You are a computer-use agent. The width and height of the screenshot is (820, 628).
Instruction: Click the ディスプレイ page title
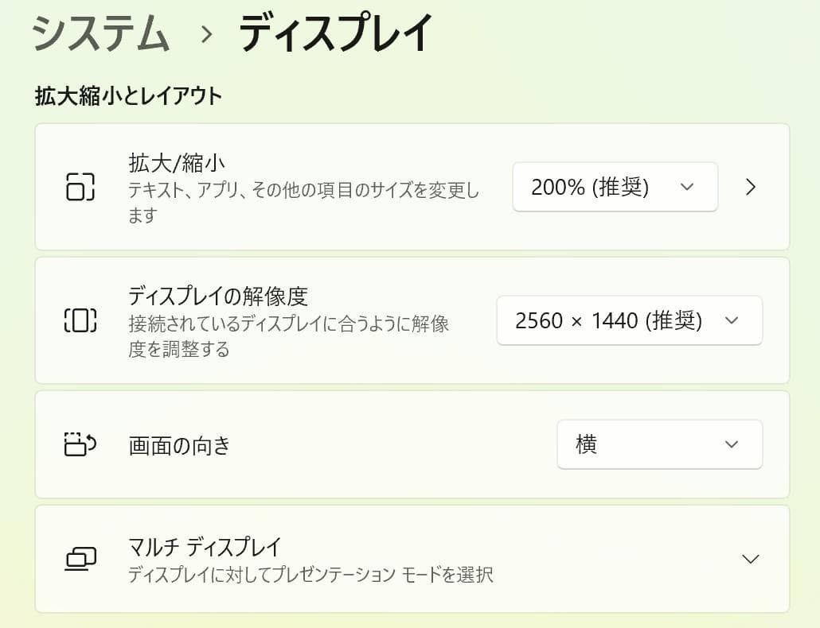pos(336,34)
